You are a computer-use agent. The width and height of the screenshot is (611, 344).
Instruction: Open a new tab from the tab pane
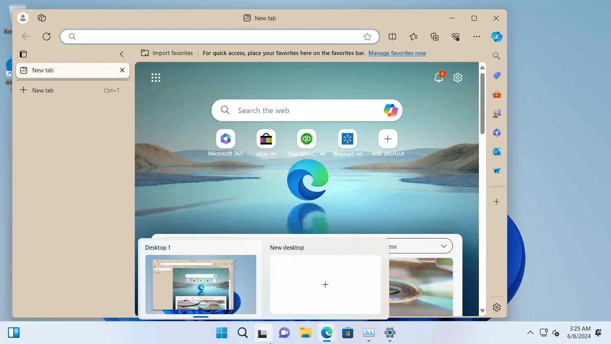[73, 91]
